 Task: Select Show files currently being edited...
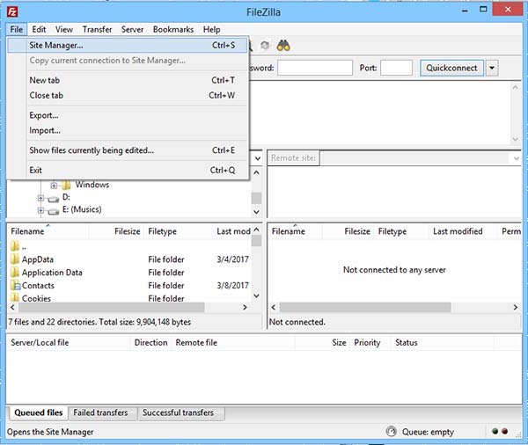click(128, 150)
